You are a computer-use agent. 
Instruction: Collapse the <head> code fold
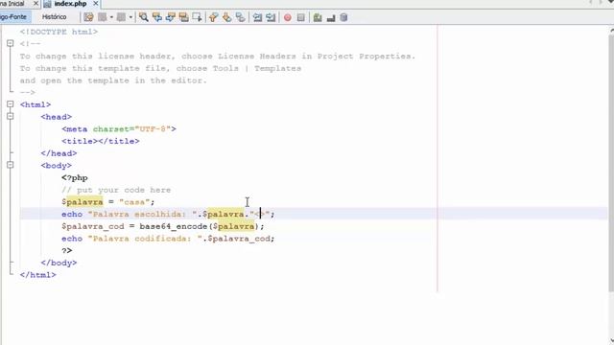pyautogui.click(x=11, y=116)
